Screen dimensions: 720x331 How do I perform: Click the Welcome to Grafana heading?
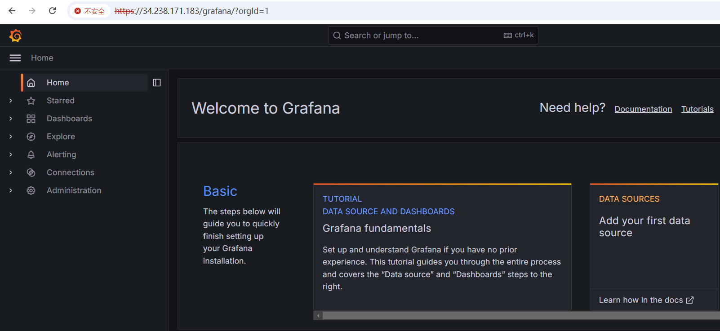[266, 108]
